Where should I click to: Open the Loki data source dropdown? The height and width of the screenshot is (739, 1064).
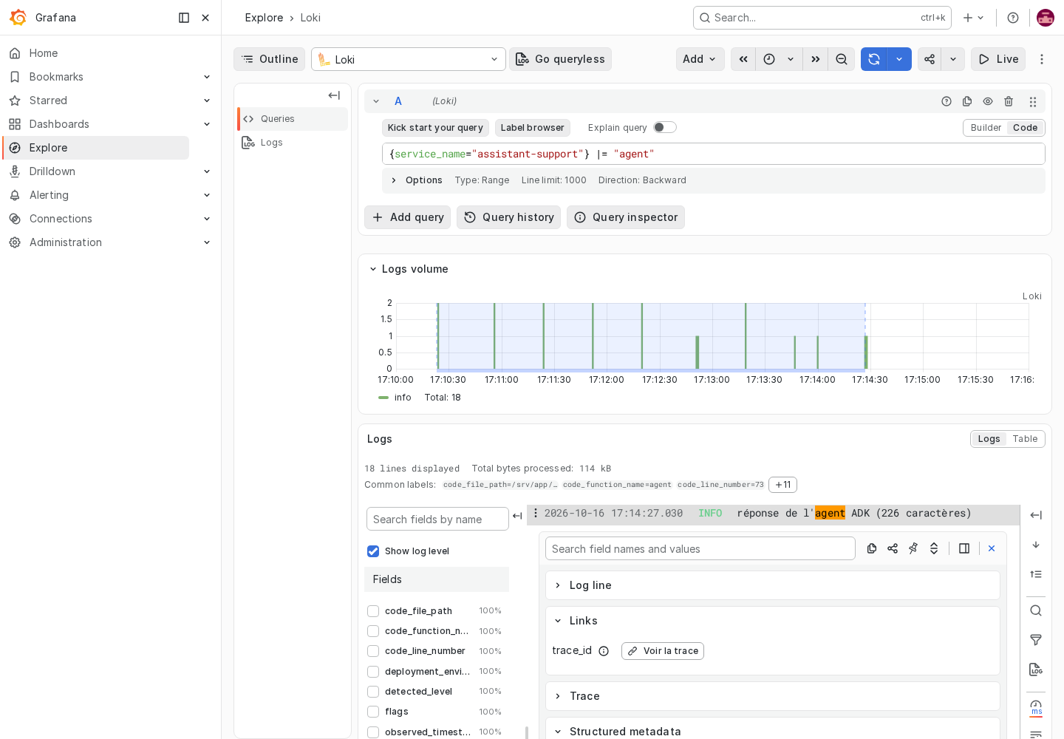click(409, 59)
